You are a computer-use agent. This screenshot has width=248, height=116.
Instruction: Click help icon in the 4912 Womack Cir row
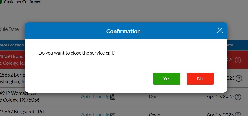[x=238, y=97]
